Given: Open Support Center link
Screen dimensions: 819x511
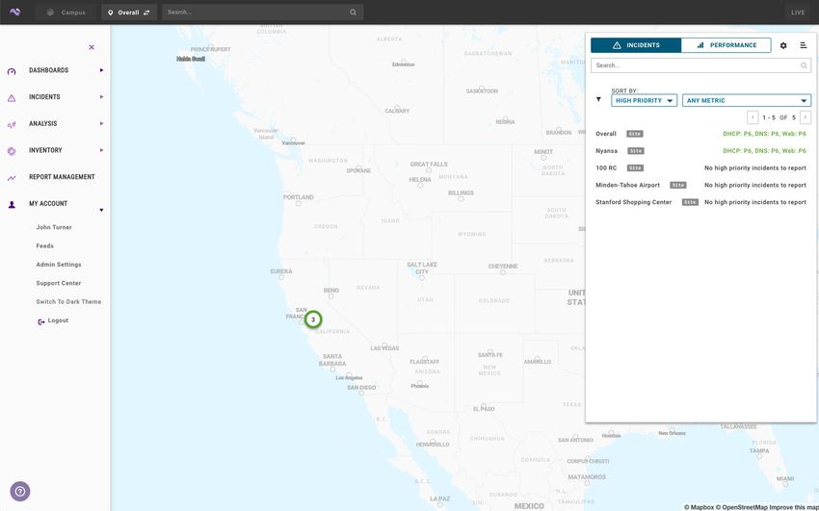Looking at the screenshot, I should click(x=59, y=283).
